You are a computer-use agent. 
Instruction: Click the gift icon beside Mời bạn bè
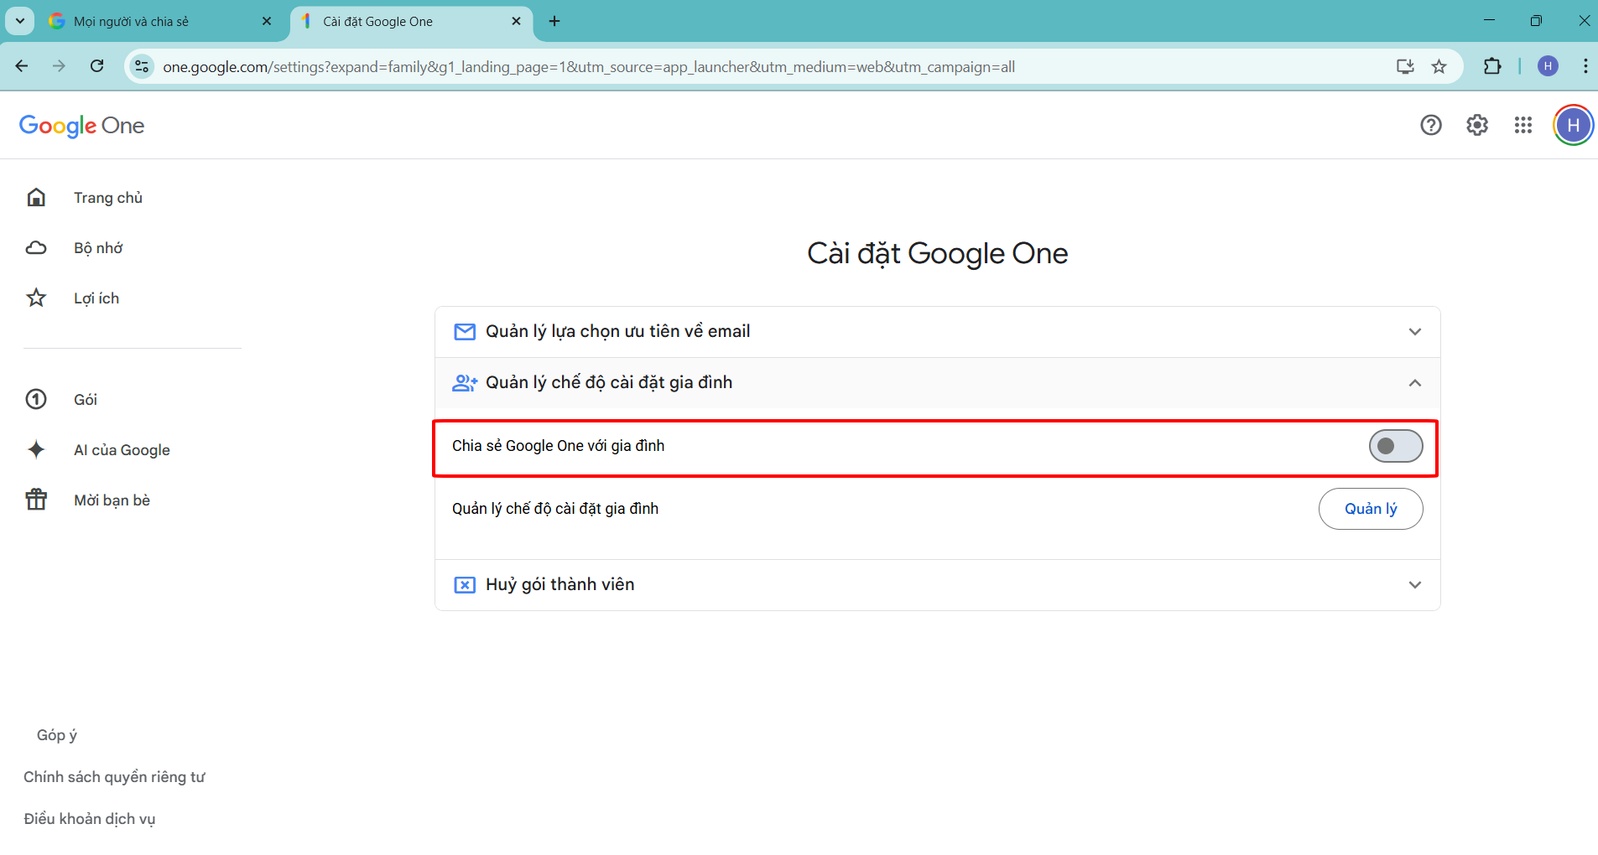(x=36, y=500)
